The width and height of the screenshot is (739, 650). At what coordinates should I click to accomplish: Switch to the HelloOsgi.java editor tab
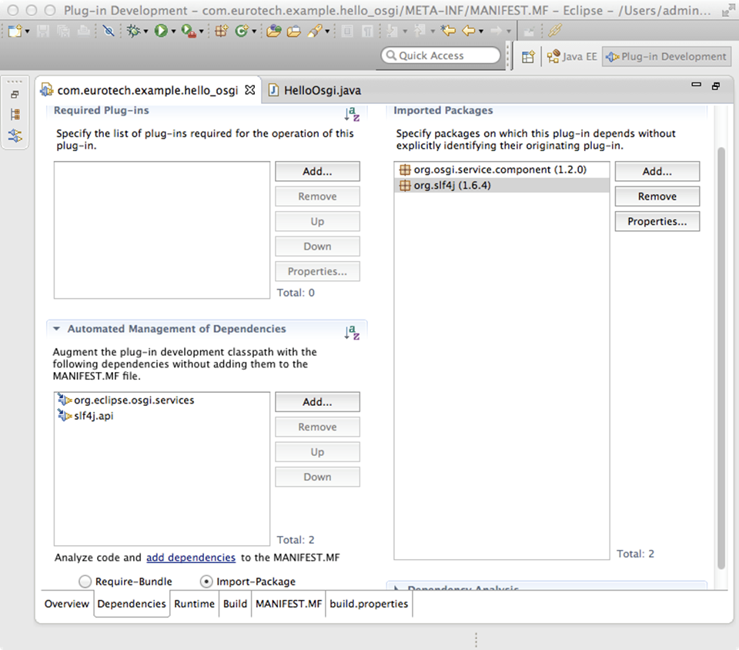tap(315, 90)
